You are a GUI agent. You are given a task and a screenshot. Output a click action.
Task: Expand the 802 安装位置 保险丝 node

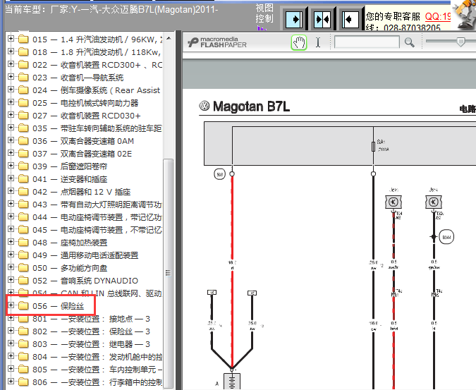[11, 331]
